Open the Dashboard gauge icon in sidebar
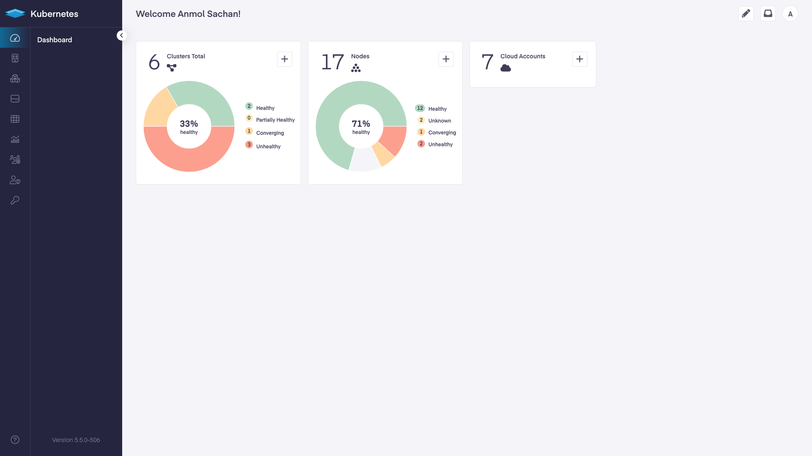Image resolution: width=812 pixels, height=456 pixels. click(x=15, y=38)
